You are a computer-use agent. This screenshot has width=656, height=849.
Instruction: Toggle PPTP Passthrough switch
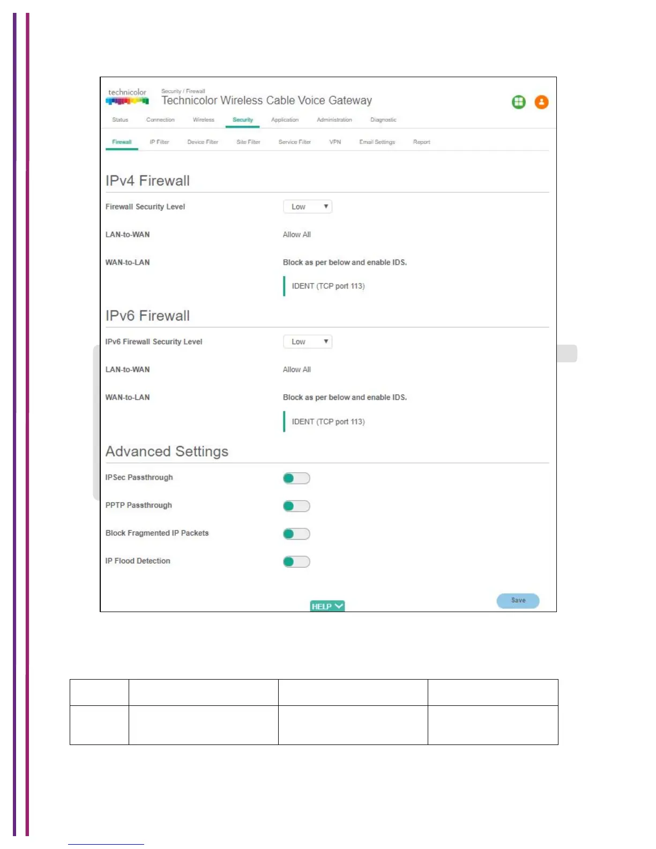pyautogui.click(x=296, y=506)
